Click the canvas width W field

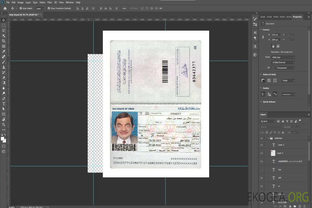(276, 35)
